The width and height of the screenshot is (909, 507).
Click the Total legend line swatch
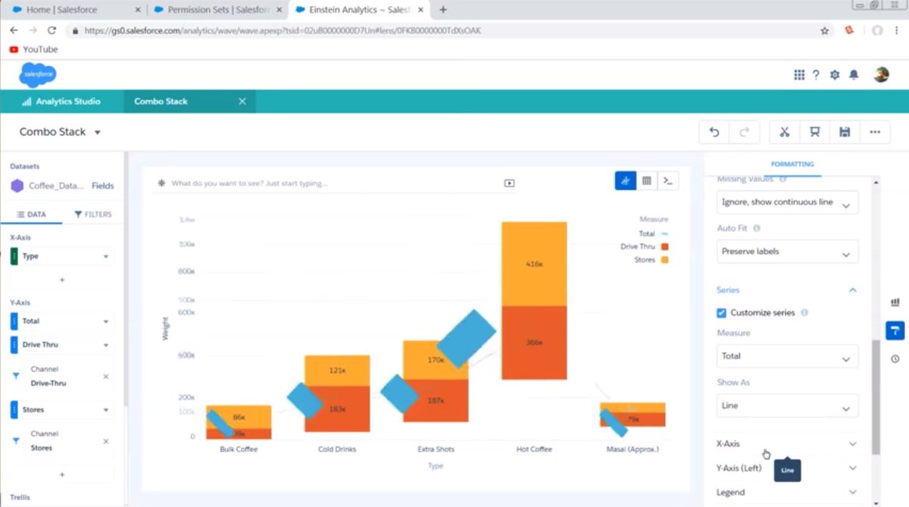tap(664, 234)
